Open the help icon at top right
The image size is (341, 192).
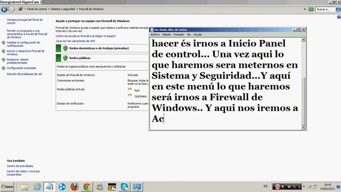339,17
